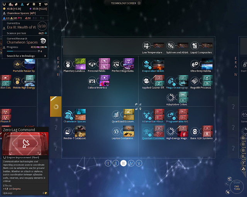Click the Search for a technology field

coord(24,56)
